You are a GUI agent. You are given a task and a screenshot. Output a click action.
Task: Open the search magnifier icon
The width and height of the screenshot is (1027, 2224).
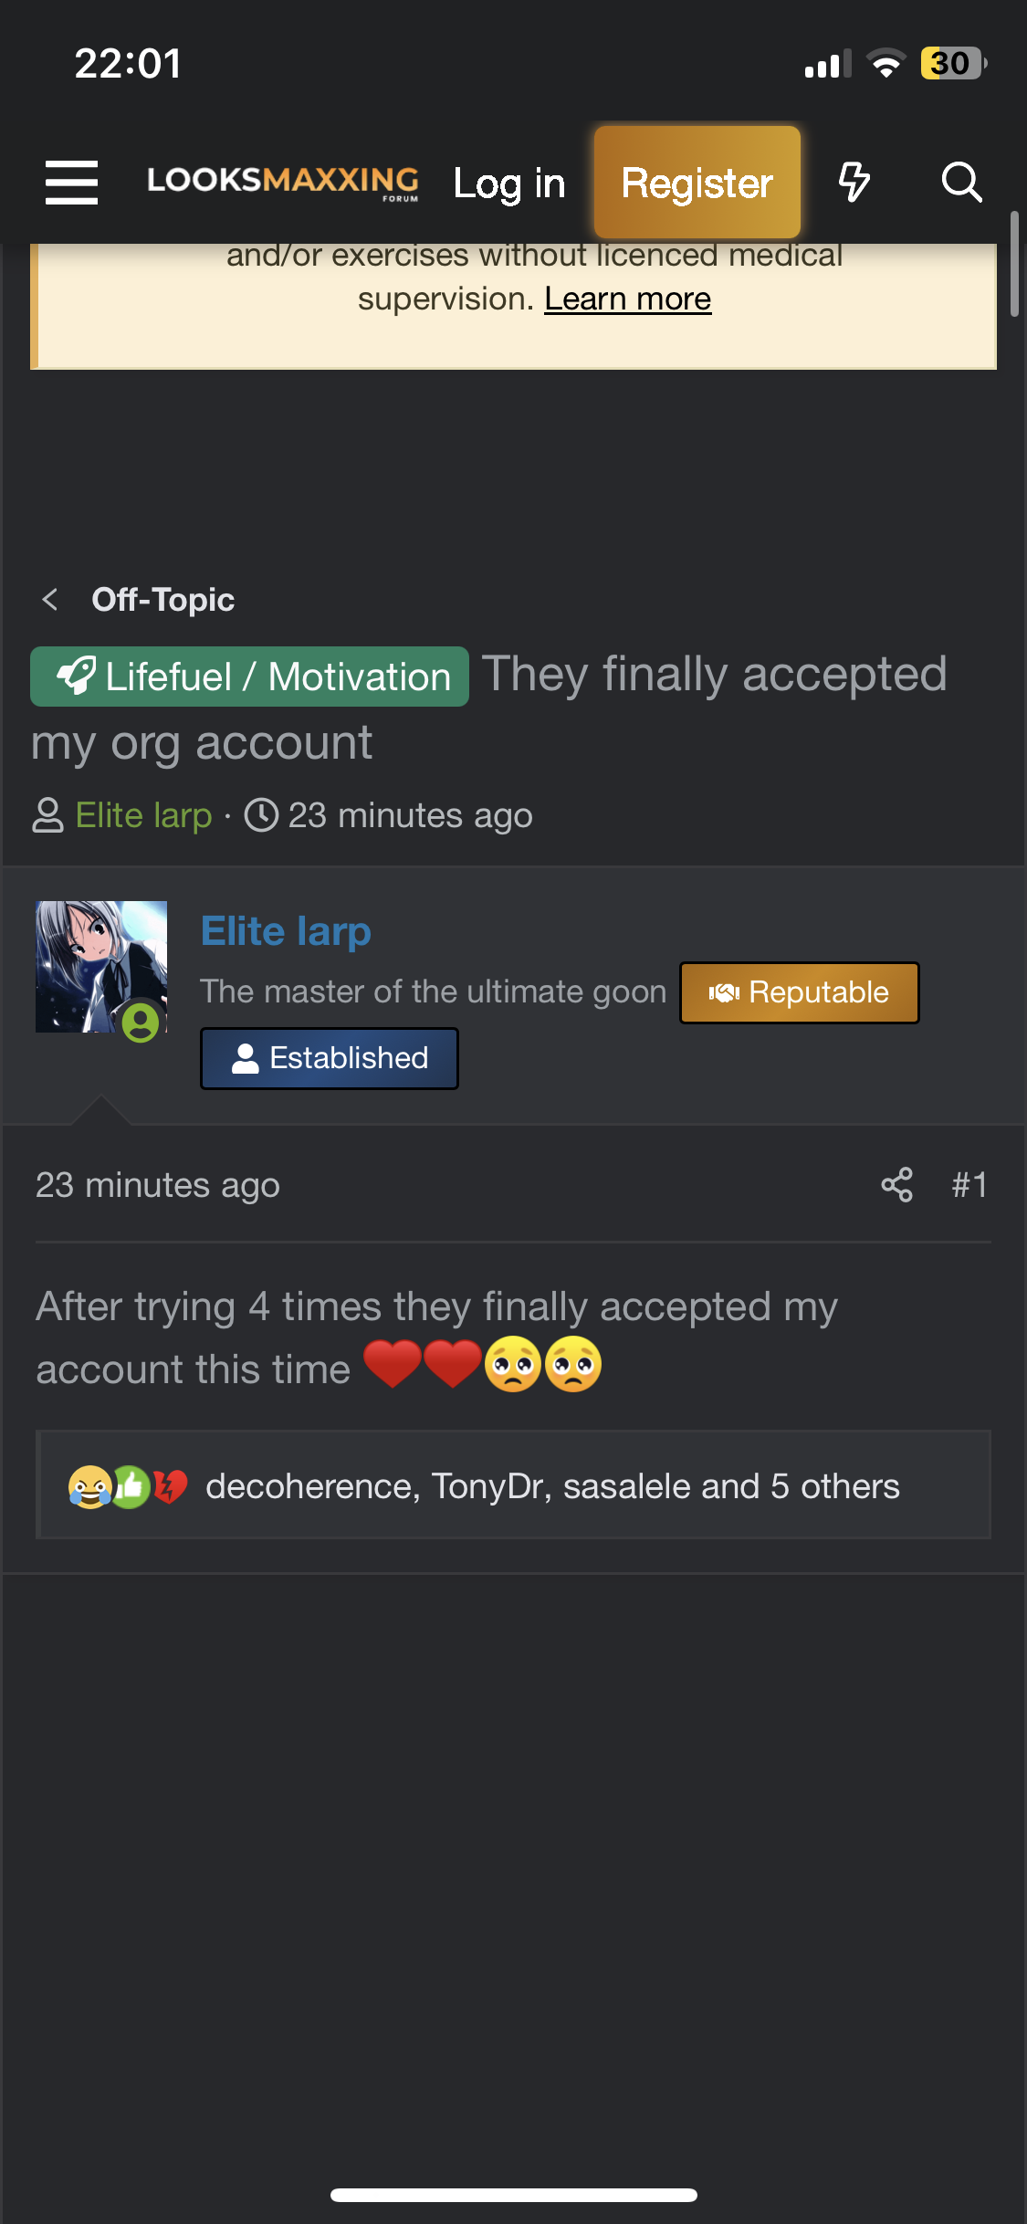click(x=961, y=183)
